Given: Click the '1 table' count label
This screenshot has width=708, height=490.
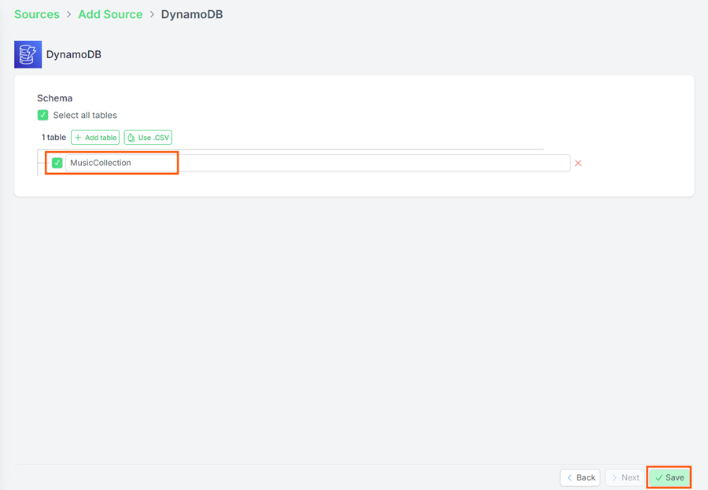Looking at the screenshot, I should click(x=53, y=138).
